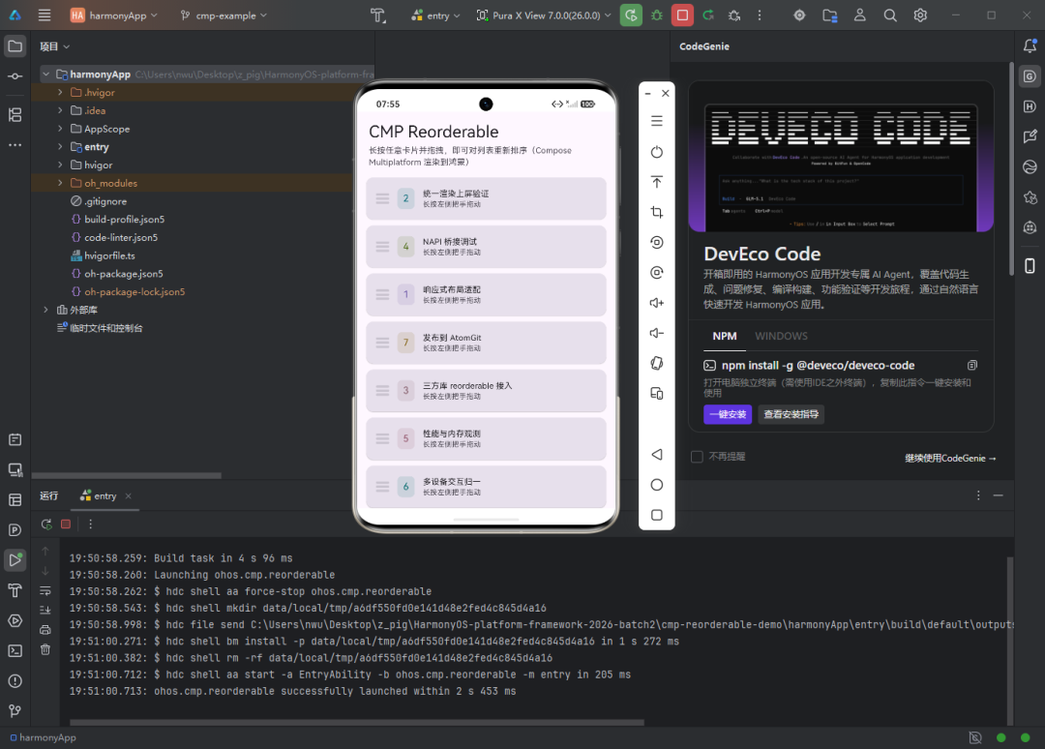Open the harmonyApp project dropdown
Screen dimensions: 1045x749
pyautogui.click(x=113, y=15)
